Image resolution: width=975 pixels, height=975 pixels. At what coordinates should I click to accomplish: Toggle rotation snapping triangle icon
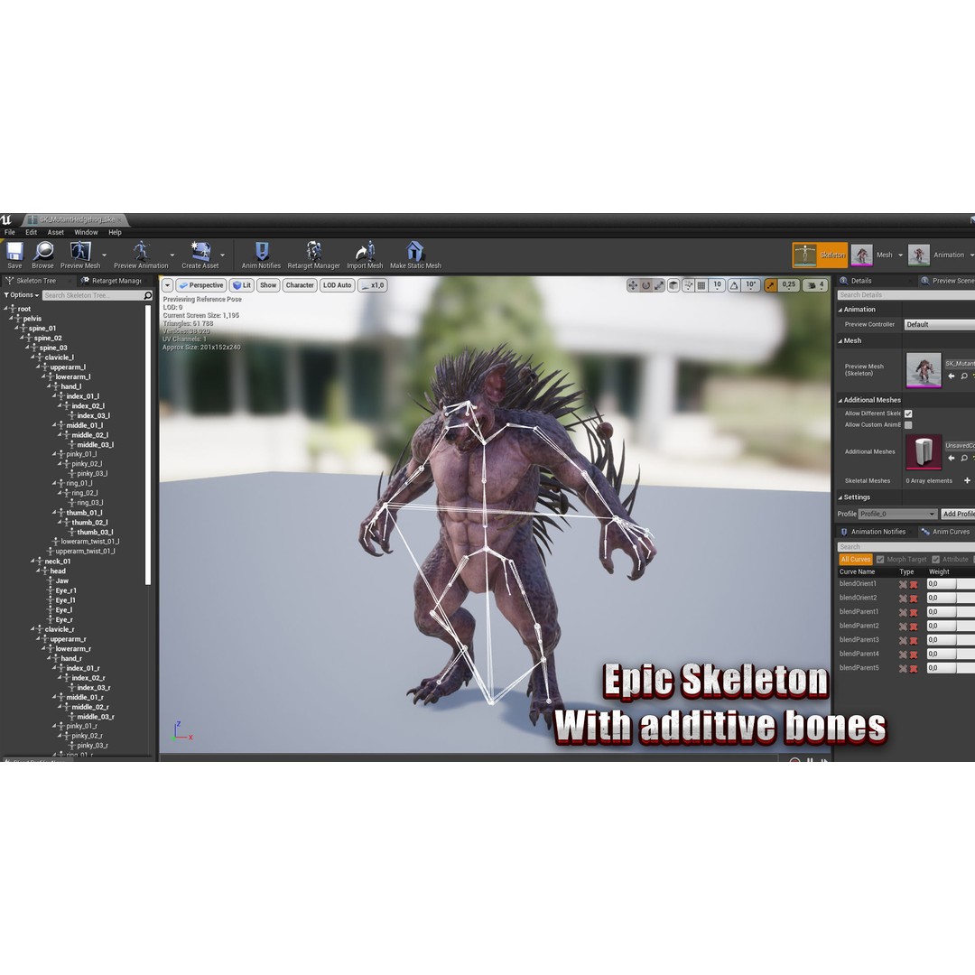(734, 285)
